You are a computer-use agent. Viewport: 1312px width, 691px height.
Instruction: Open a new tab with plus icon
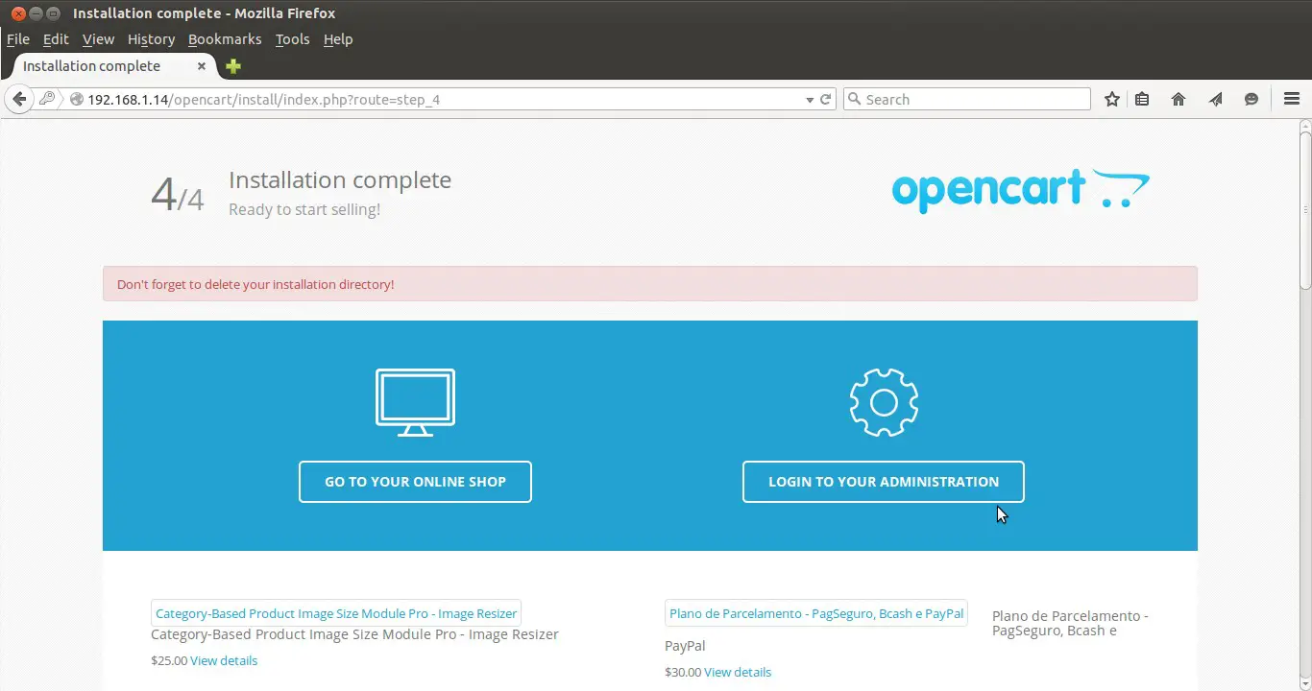(233, 66)
